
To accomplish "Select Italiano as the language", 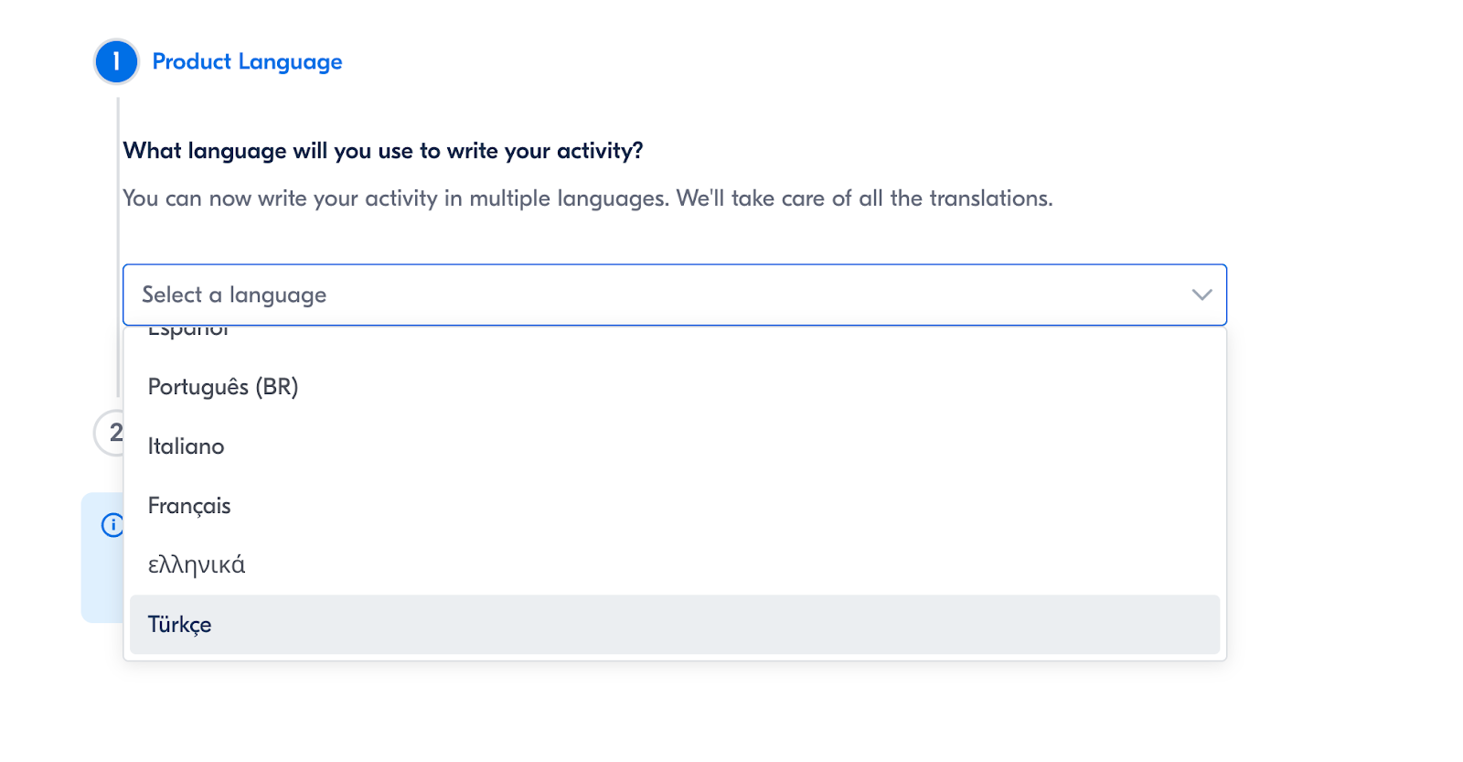I will [x=187, y=446].
